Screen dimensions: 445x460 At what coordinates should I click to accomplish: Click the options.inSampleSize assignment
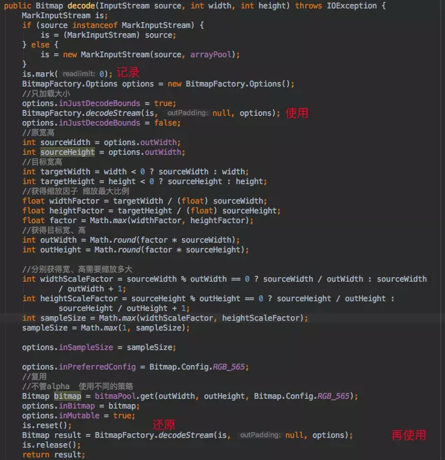[x=99, y=347]
